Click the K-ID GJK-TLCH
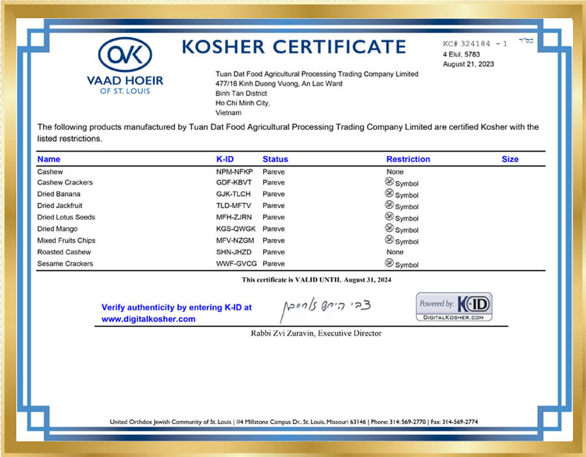Screen dimensions: 586x457 tap(233, 194)
